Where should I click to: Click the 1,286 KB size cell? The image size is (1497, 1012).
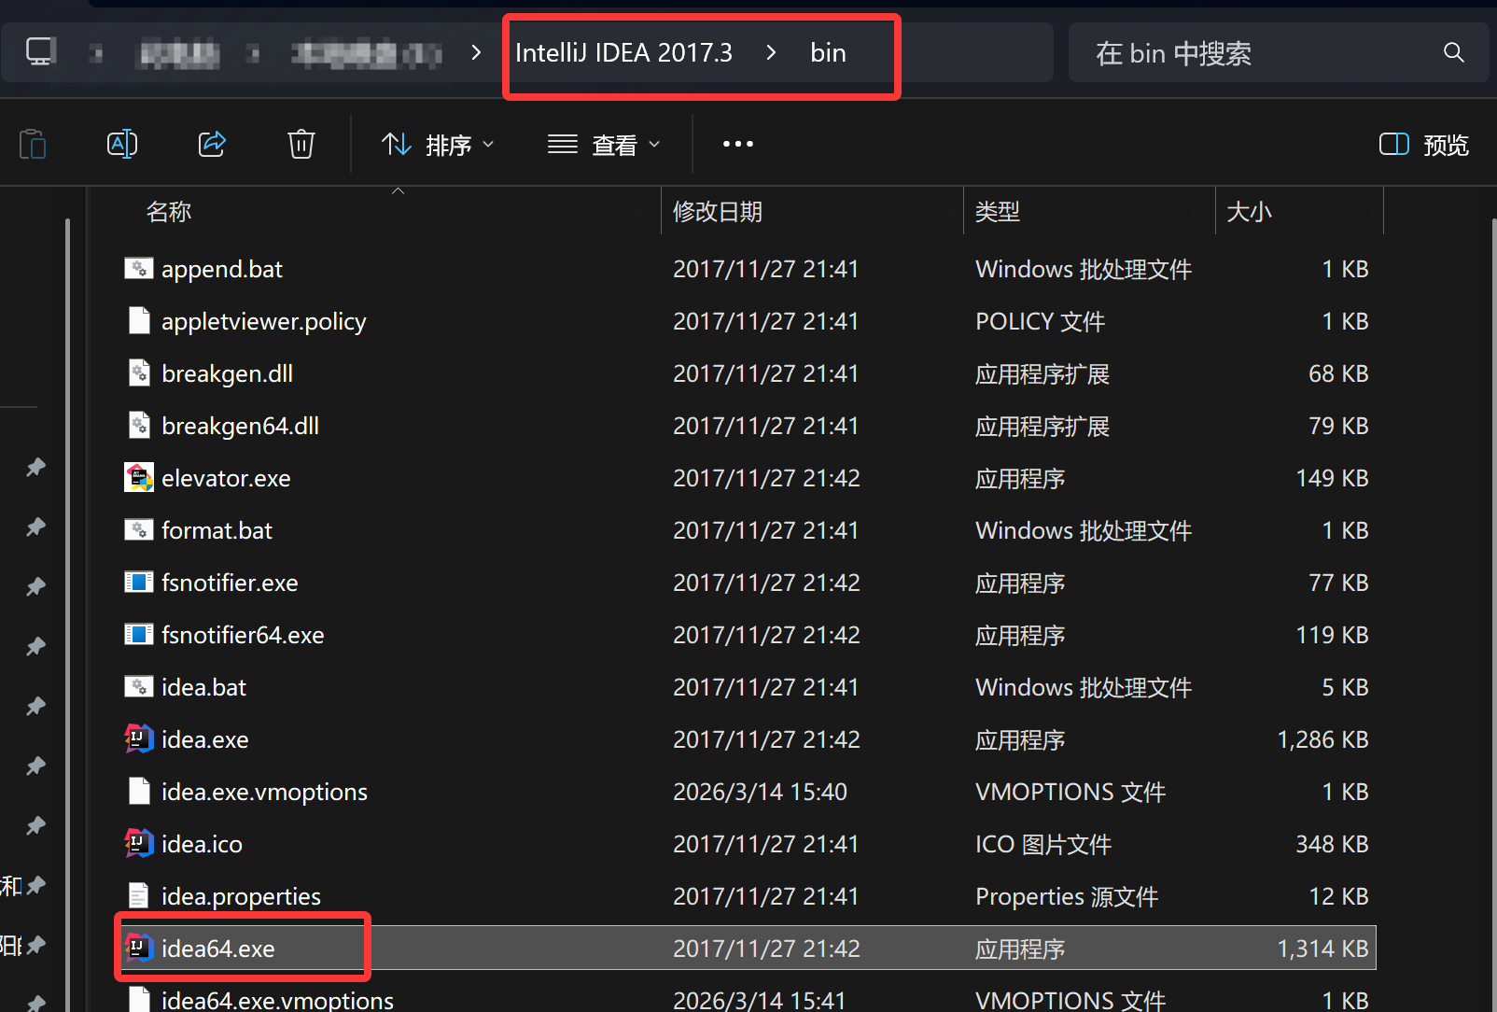tap(1322, 739)
